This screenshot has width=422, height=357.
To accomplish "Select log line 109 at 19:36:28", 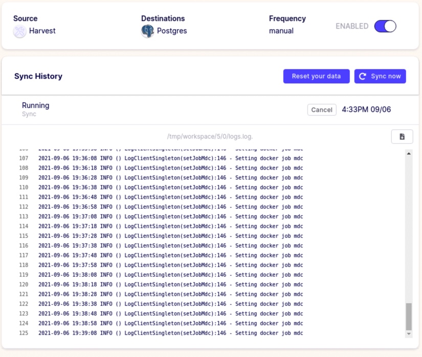I will point(161,177).
